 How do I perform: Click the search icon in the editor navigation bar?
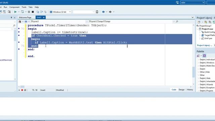tap(177, 22)
